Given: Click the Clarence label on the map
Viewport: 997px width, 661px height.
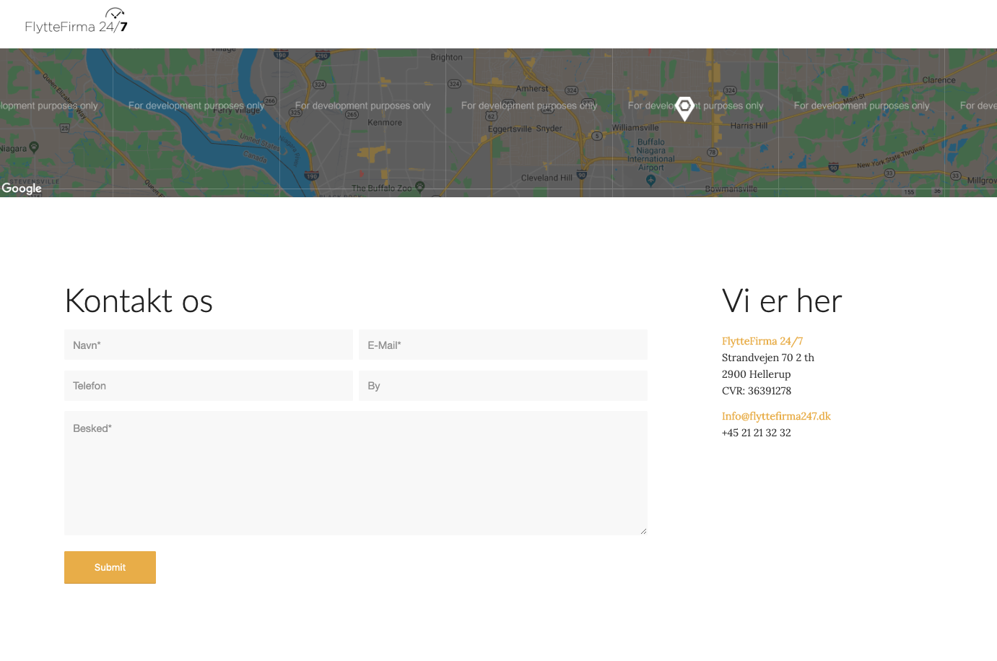Looking at the screenshot, I should click(939, 80).
